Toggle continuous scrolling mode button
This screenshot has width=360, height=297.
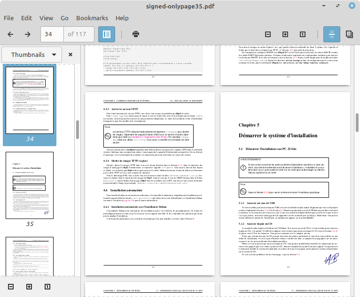coord(331,34)
